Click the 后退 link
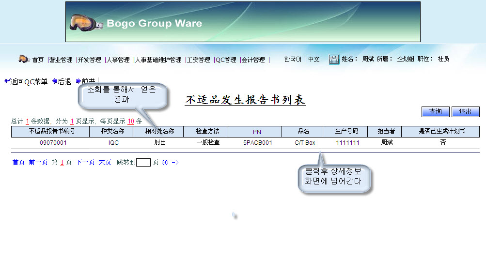Image resolution: width=486 pixels, height=275 pixels. pyautogui.click(x=64, y=82)
